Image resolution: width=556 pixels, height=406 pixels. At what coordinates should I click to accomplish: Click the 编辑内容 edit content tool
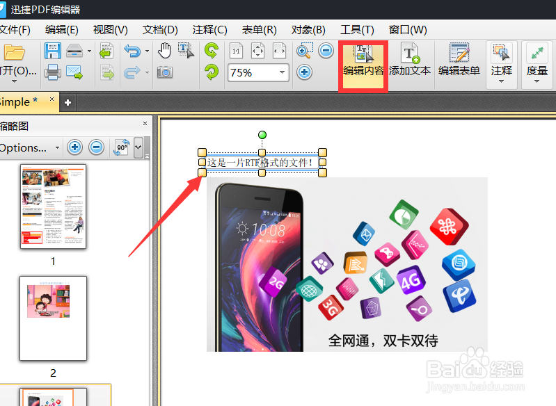363,67
